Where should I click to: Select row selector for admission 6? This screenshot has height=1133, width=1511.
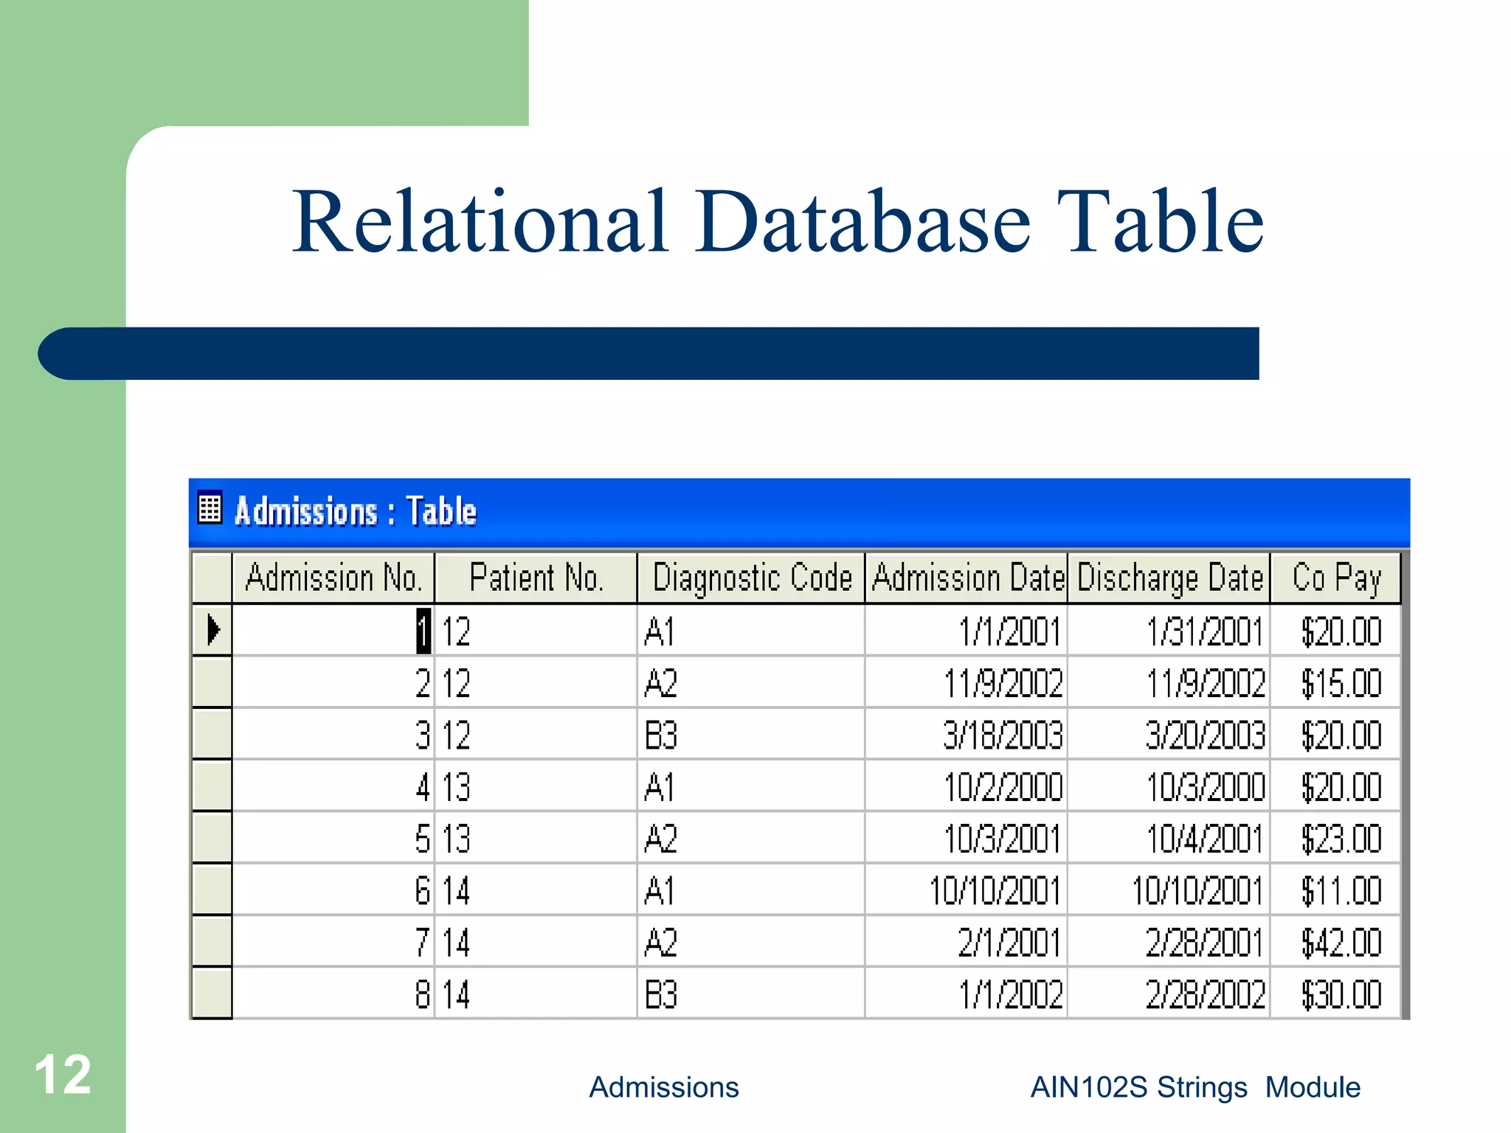point(212,890)
